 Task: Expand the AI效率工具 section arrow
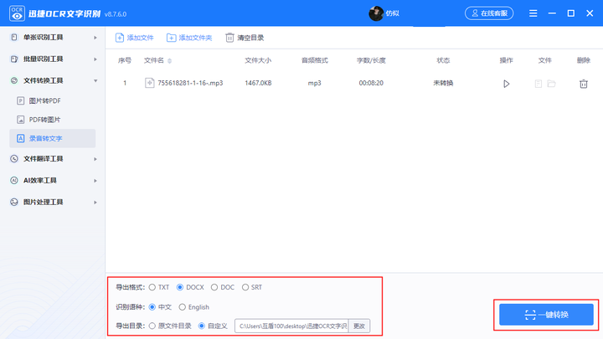pyautogui.click(x=95, y=181)
